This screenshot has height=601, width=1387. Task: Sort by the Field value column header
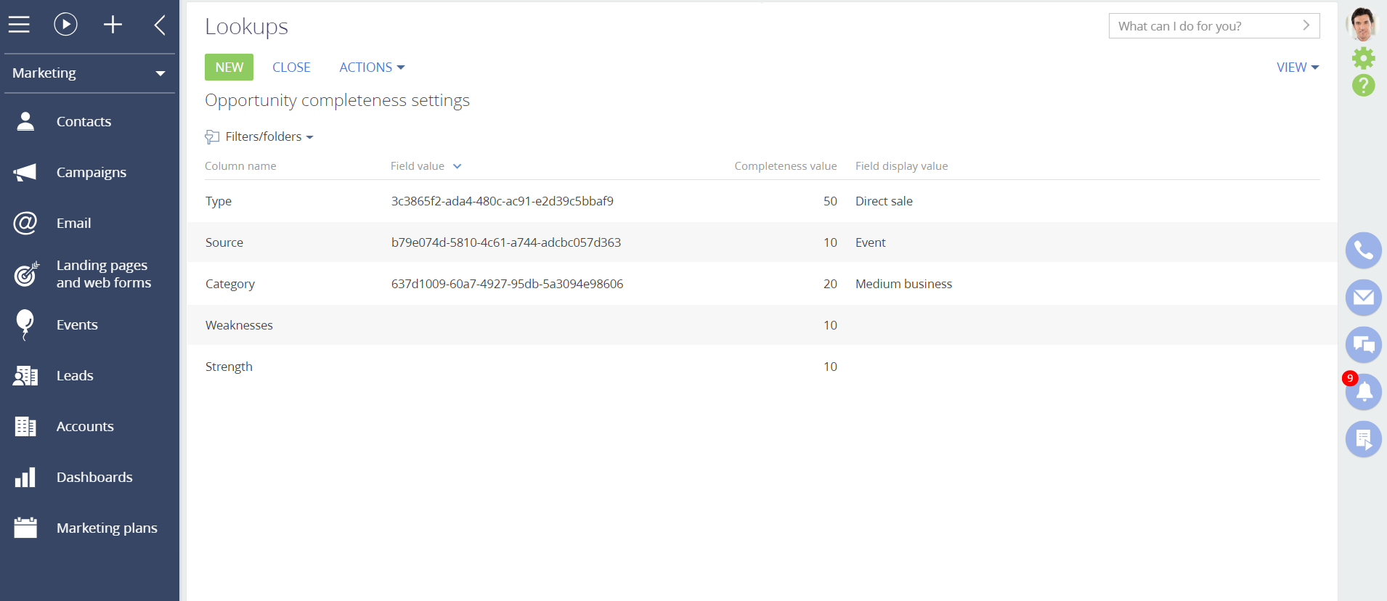pos(418,166)
